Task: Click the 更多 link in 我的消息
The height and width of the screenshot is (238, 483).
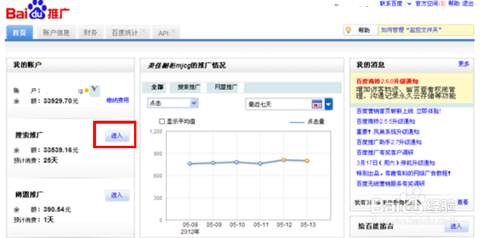Action: (x=464, y=64)
